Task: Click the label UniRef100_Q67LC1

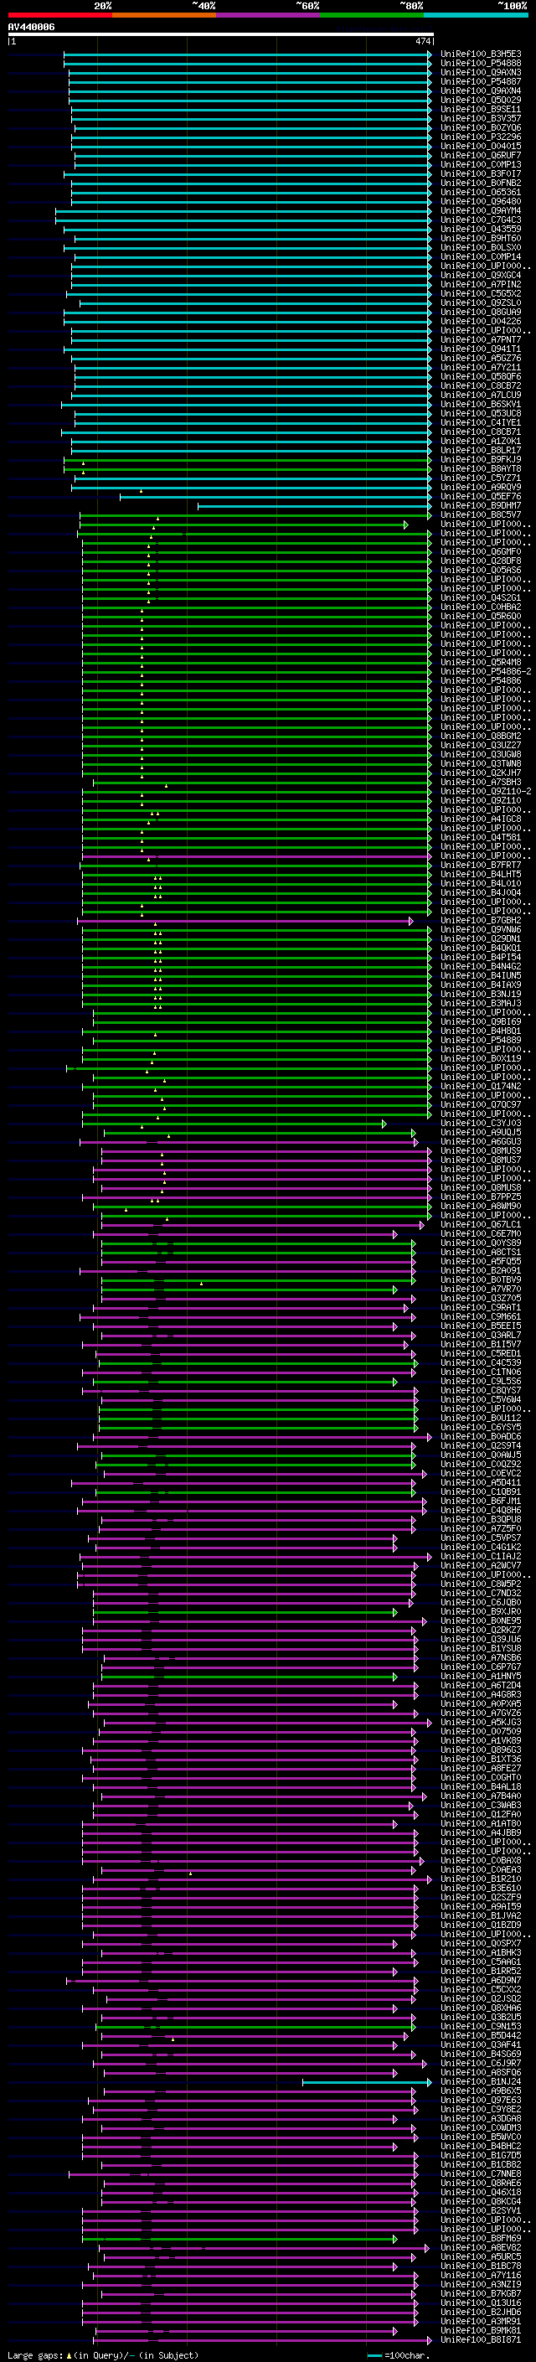Action: tap(481, 1224)
